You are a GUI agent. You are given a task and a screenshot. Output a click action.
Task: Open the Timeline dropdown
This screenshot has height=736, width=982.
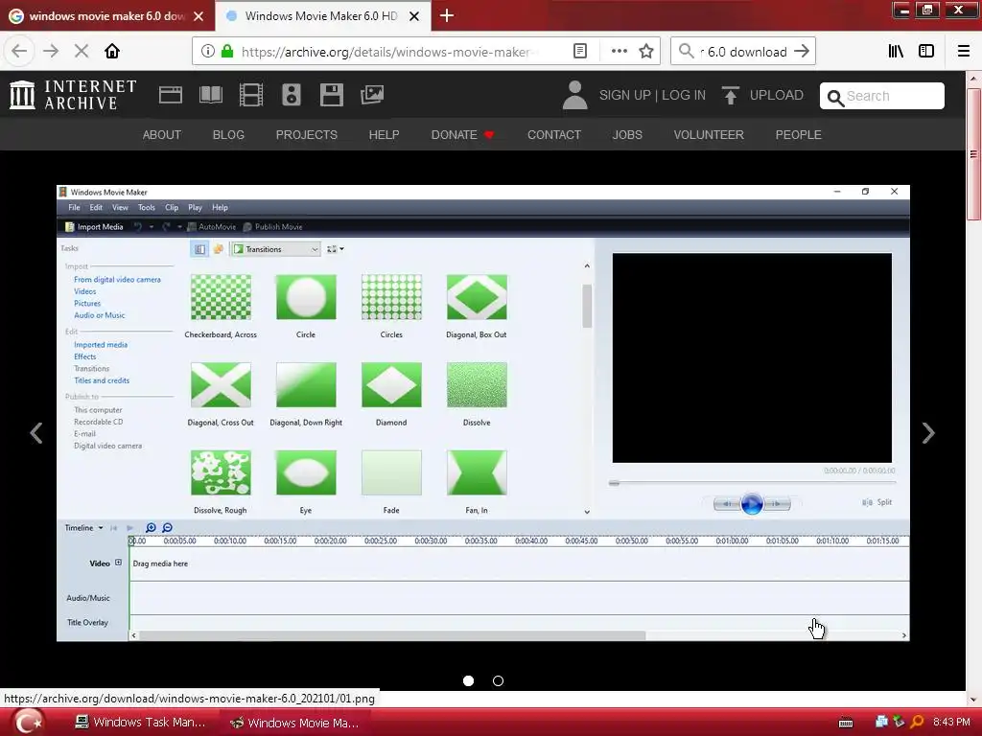[84, 528]
